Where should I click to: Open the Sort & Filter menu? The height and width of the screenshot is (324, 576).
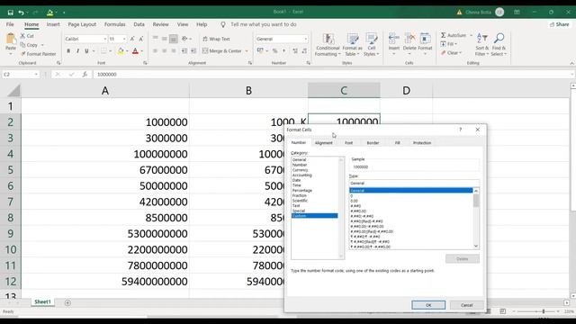point(482,44)
